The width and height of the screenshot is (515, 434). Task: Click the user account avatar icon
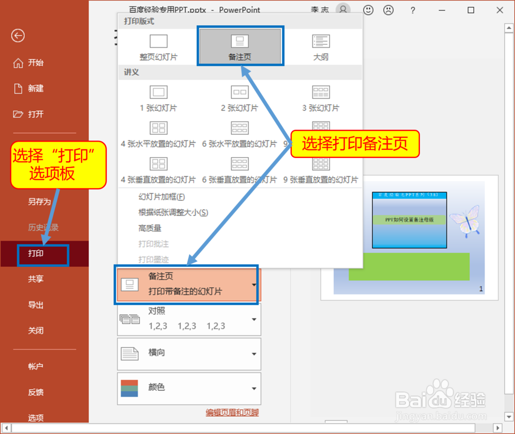[x=343, y=9]
